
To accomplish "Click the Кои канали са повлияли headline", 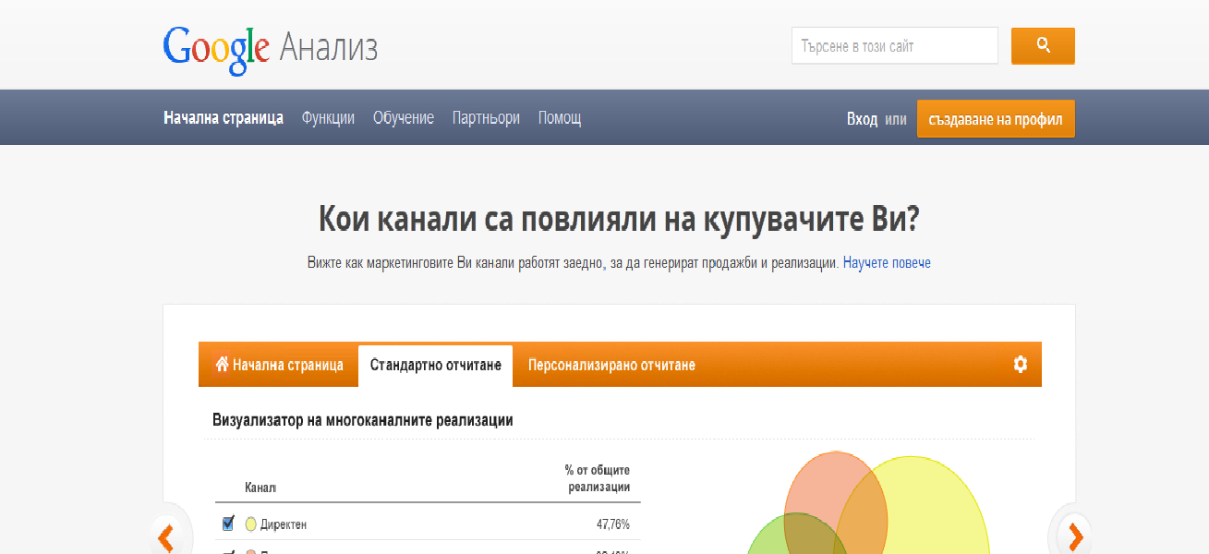I will click(619, 220).
